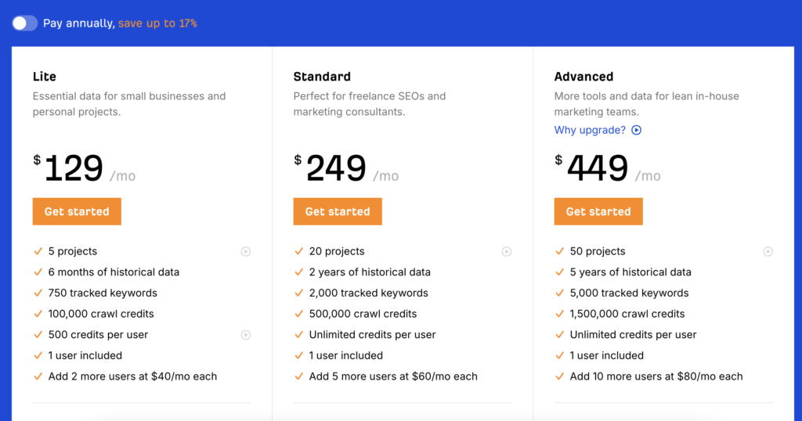Screen dimensions: 802x421
Task: Select the Lite plan heading
Action: 45,77
